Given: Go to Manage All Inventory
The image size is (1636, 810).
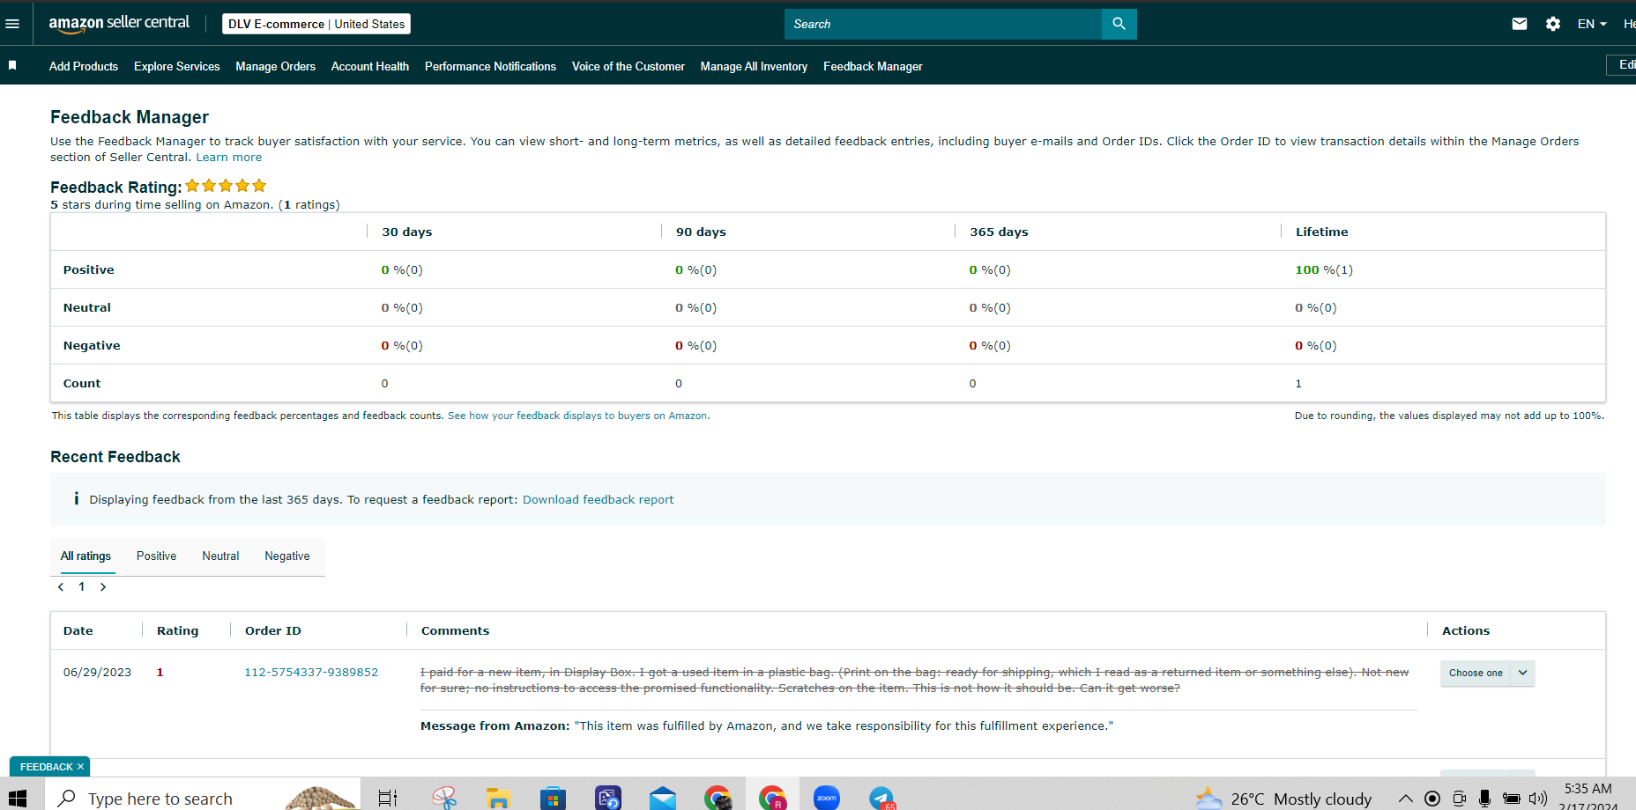Looking at the screenshot, I should coord(754,66).
